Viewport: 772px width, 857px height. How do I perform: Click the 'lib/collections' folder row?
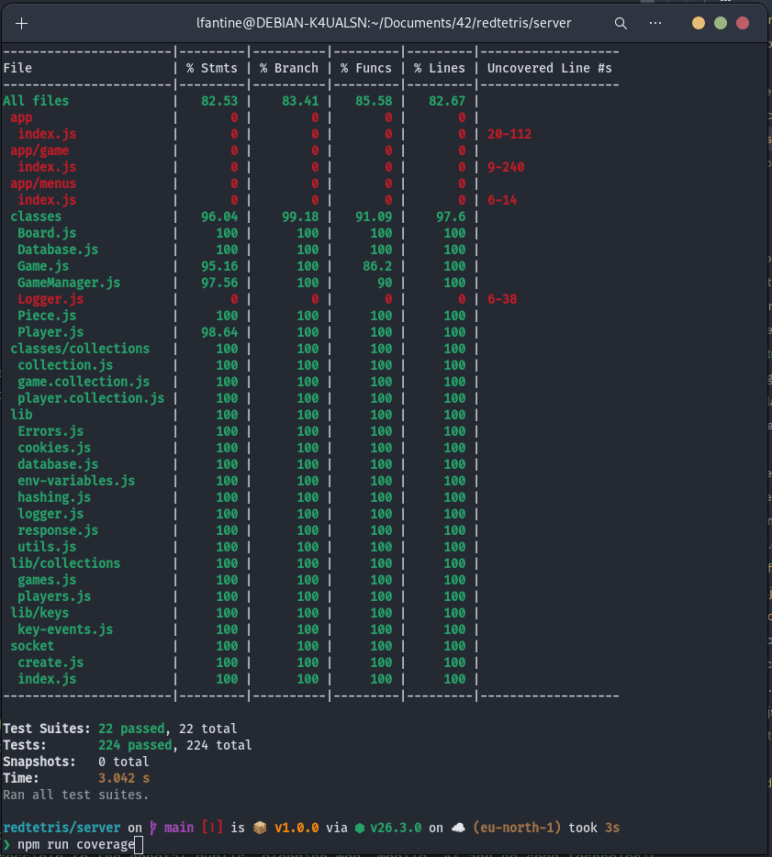coord(65,563)
